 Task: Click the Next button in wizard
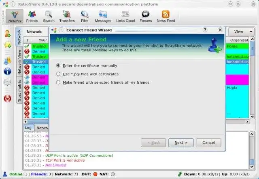click(181, 143)
